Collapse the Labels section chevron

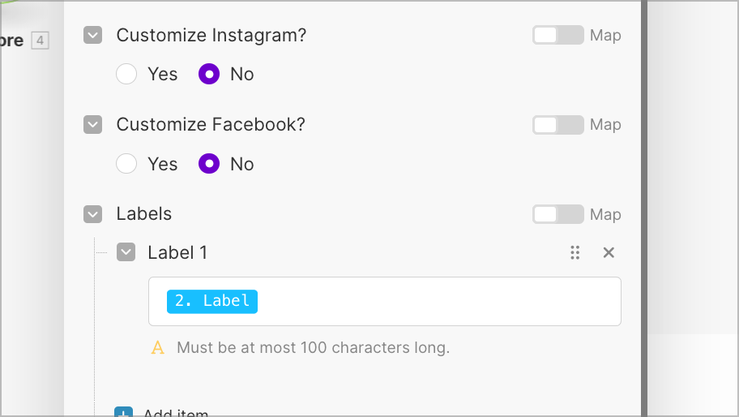(x=93, y=213)
